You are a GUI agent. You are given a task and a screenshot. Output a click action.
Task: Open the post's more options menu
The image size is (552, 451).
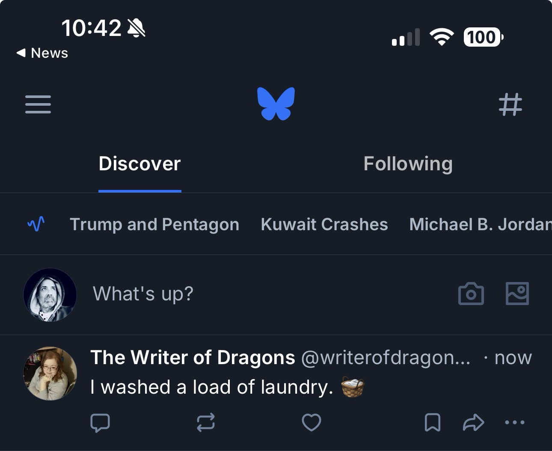(514, 423)
